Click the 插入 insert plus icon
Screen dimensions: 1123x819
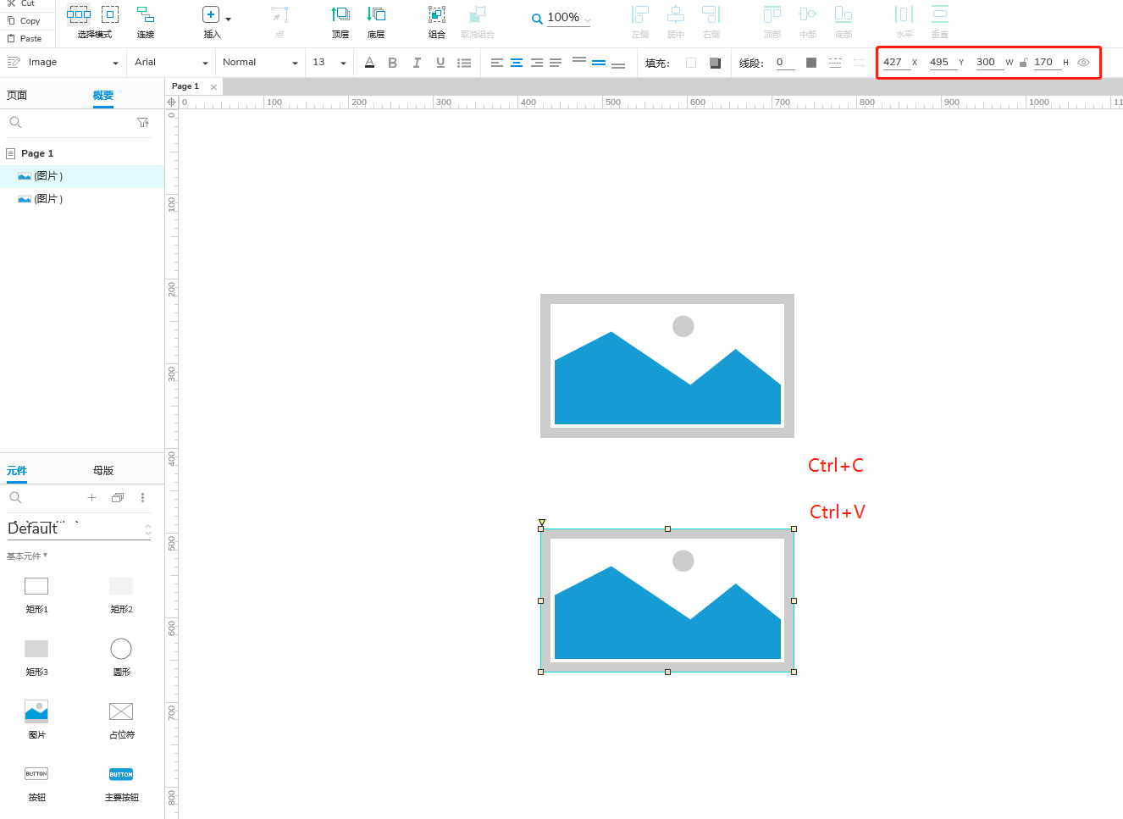point(211,14)
